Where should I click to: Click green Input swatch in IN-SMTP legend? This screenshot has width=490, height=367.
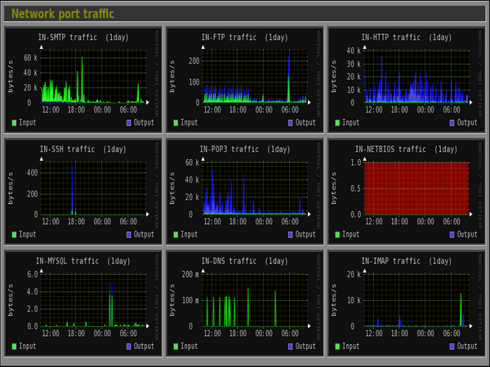point(15,123)
